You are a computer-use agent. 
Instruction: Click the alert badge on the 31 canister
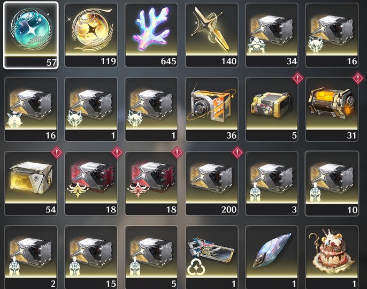pyautogui.click(x=358, y=79)
